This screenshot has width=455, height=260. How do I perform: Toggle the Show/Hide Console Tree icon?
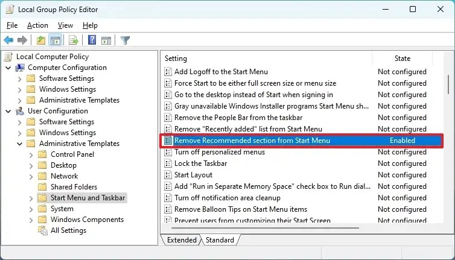(x=55, y=40)
